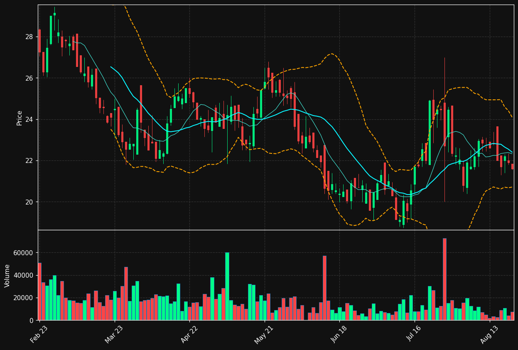Click the Volume axis title

pos(7,275)
